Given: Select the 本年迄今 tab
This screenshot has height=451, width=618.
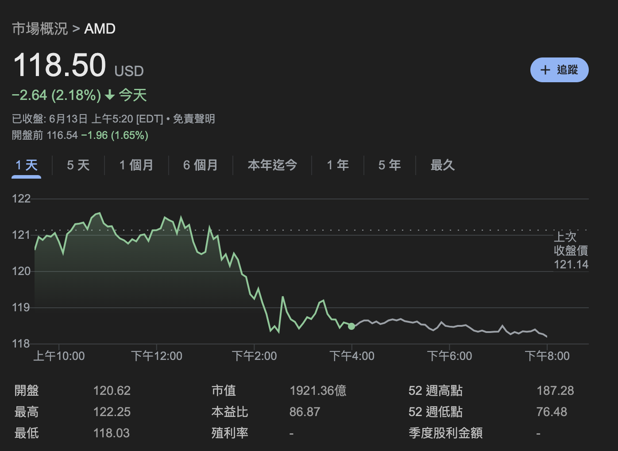Looking at the screenshot, I should point(272,165).
